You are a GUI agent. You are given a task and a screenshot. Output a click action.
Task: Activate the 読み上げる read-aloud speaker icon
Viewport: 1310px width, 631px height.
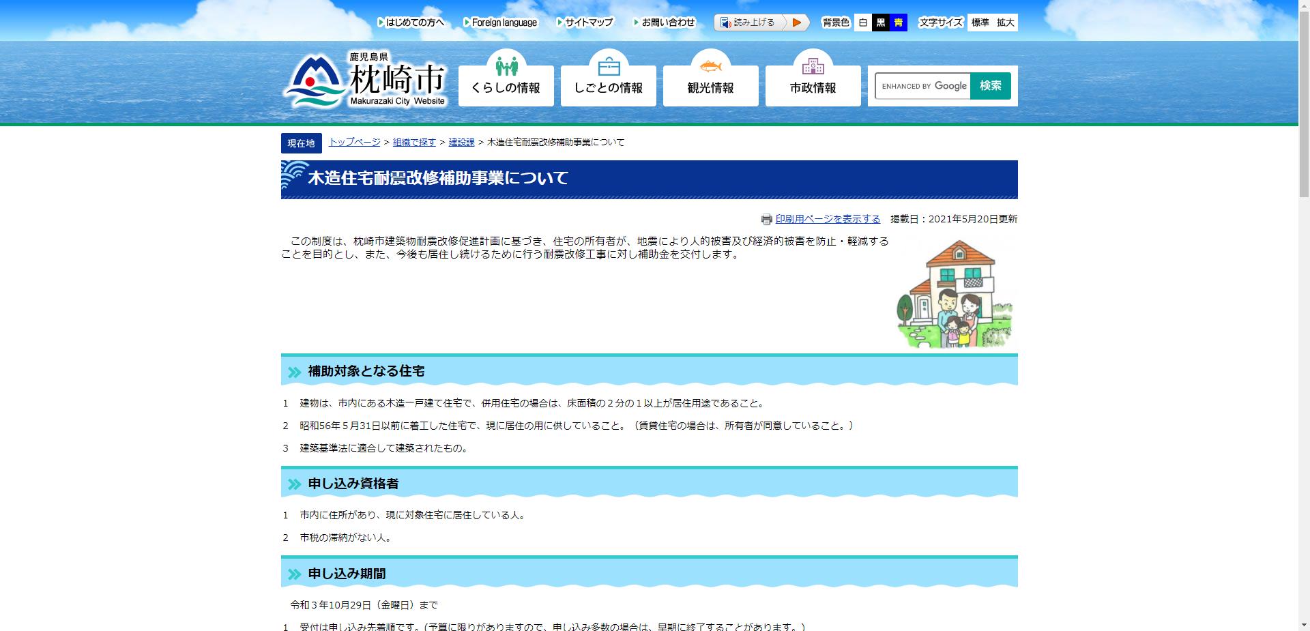tap(725, 23)
